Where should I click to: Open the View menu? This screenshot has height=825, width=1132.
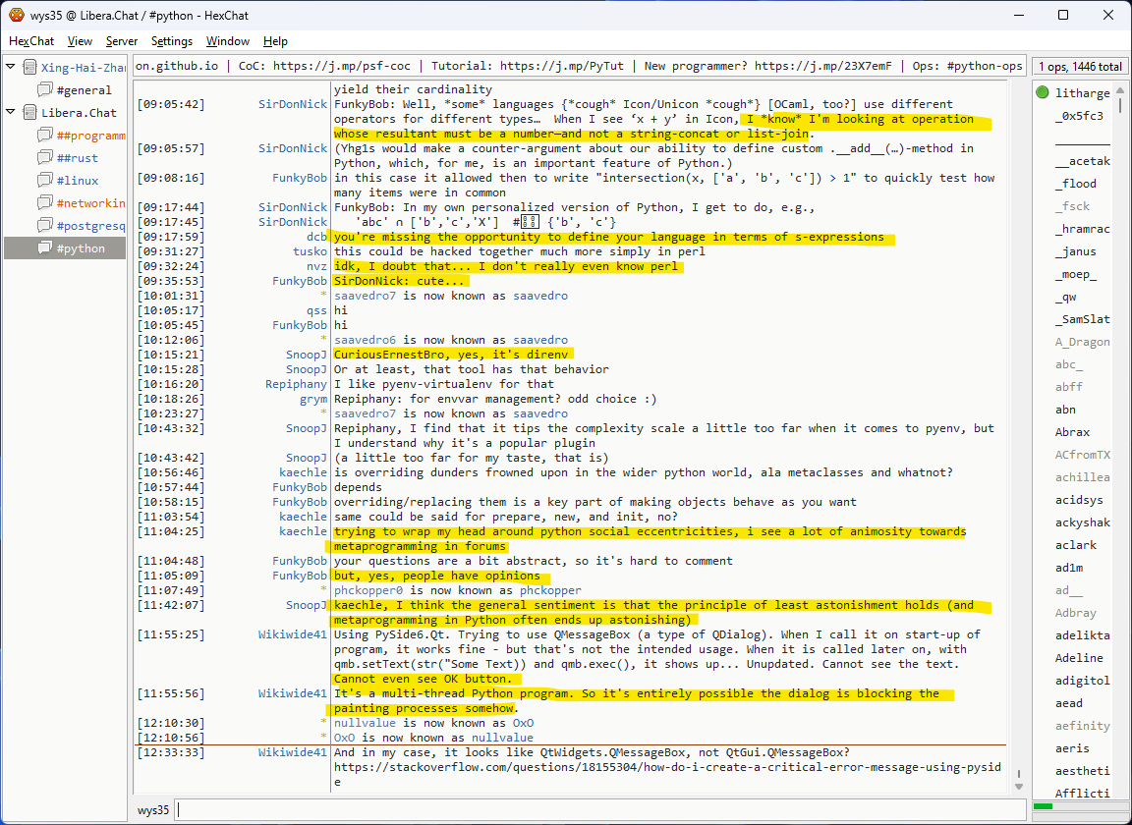coord(80,41)
